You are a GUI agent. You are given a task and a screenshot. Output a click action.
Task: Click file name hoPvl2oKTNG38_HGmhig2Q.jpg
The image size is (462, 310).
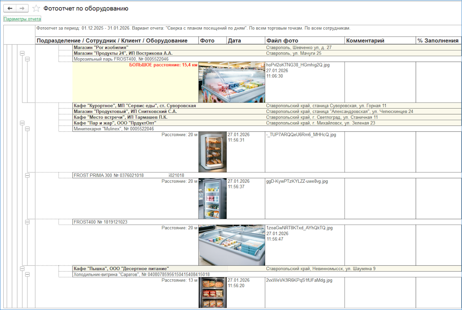(298, 65)
